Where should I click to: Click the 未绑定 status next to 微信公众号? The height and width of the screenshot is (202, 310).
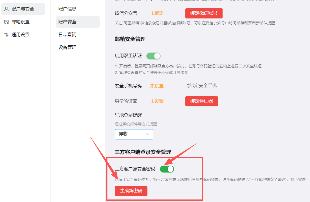(157, 13)
